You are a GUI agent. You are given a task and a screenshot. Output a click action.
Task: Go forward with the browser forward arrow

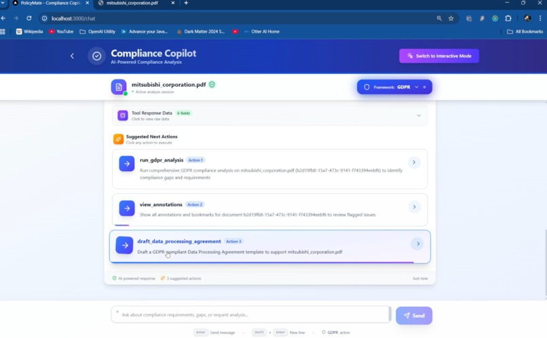point(16,18)
